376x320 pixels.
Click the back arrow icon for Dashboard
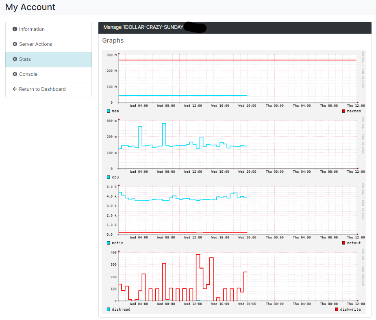15,89
